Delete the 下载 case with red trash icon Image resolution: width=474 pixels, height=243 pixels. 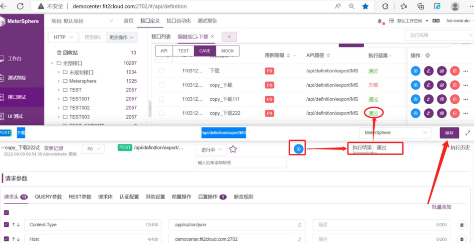[455, 71]
